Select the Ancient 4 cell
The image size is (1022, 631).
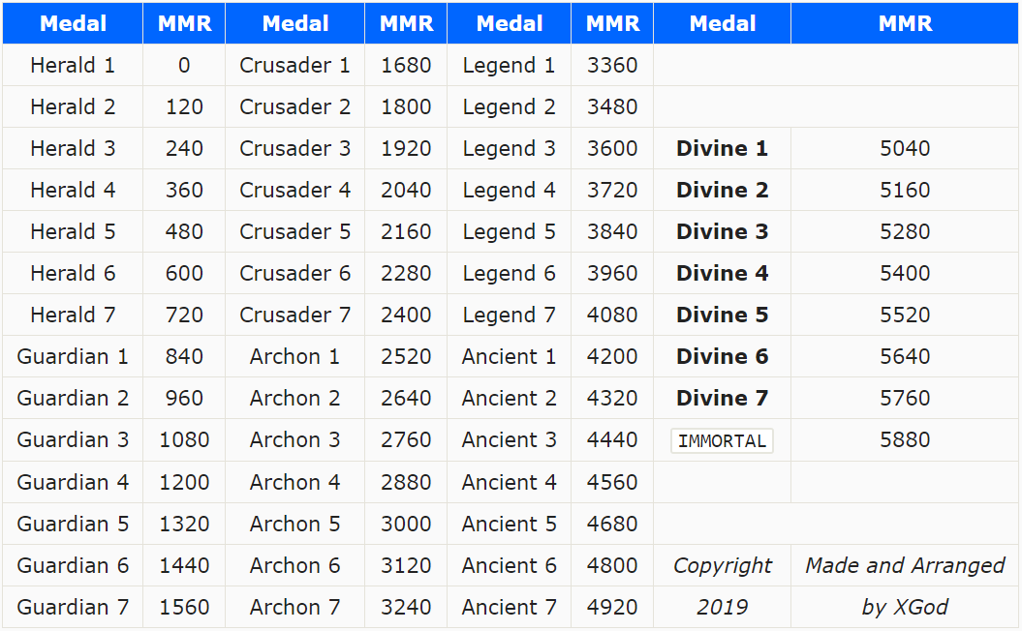(509, 482)
